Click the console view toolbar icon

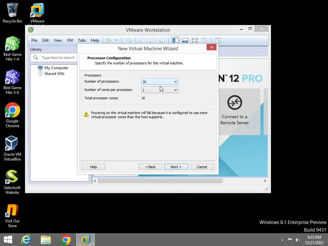coord(218,40)
